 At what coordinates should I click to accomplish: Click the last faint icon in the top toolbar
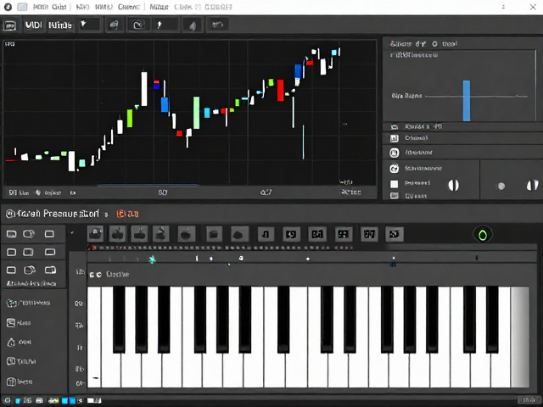217,25
